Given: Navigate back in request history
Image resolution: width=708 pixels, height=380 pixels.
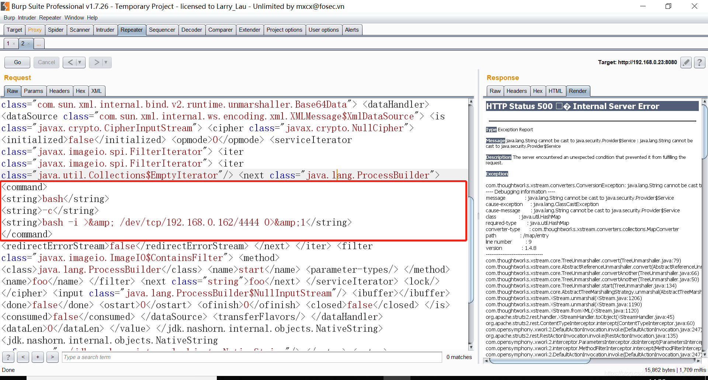Looking at the screenshot, I should [x=70, y=62].
